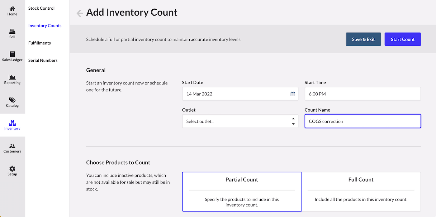Open the Sales Ledger icon
Image resolution: width=436 pixels, height=217 pixels.
click(x=12, y=54)
